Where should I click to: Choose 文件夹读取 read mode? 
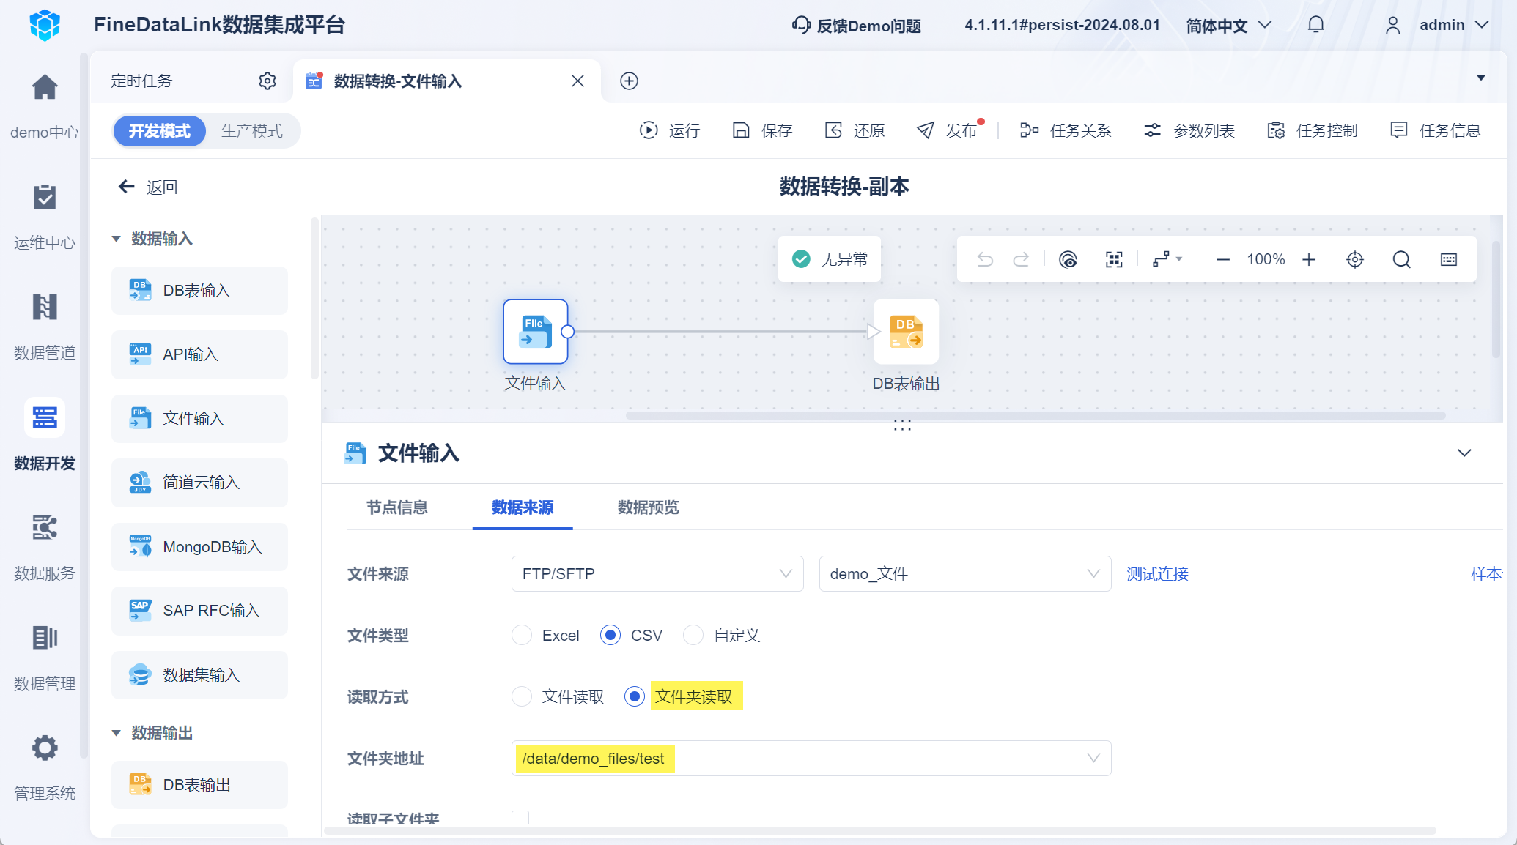[635, 696]
